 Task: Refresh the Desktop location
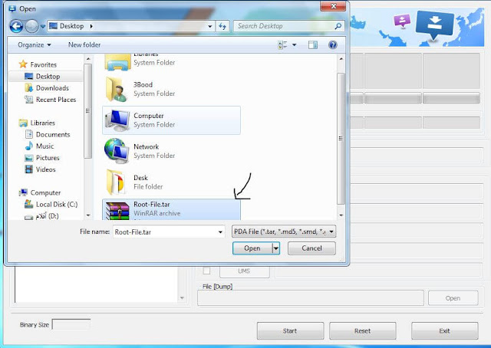coord(222,26)
